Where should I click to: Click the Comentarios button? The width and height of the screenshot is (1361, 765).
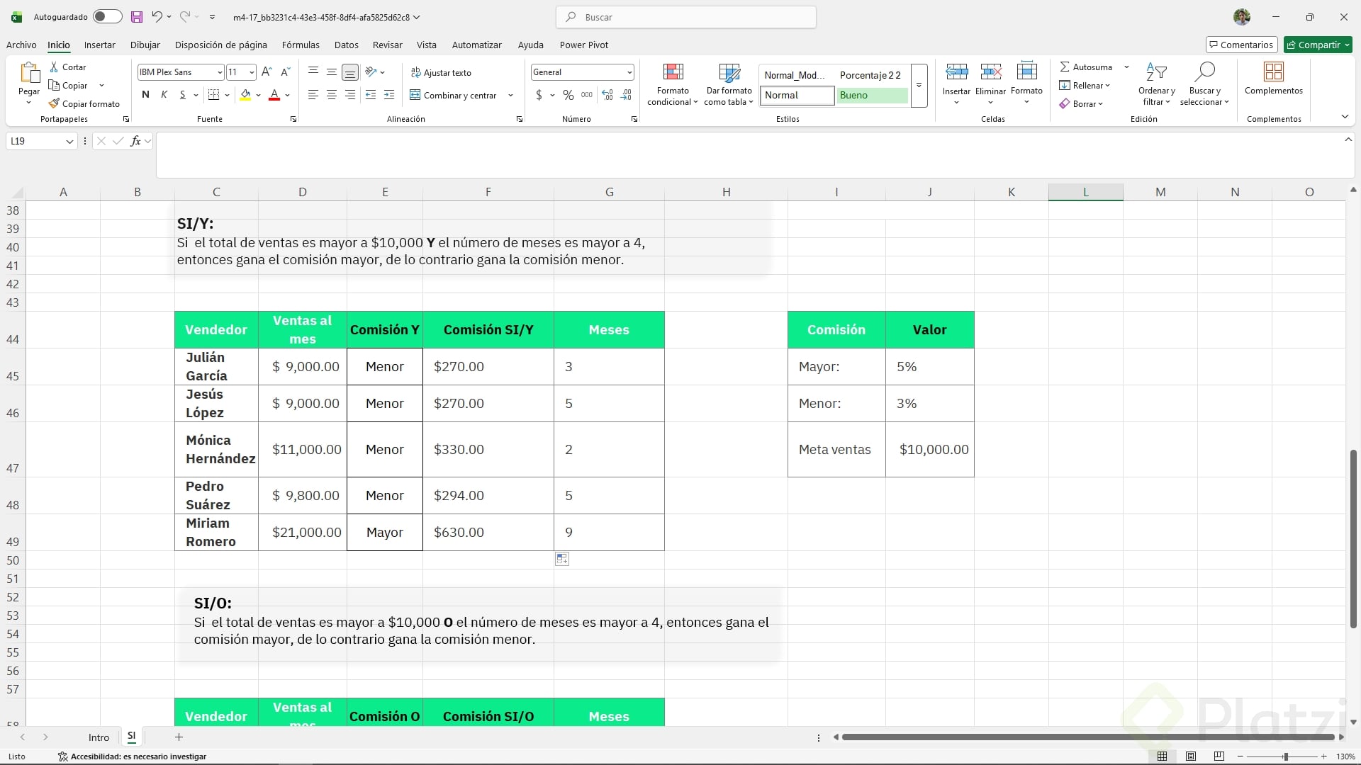[x=1241, y=45]
